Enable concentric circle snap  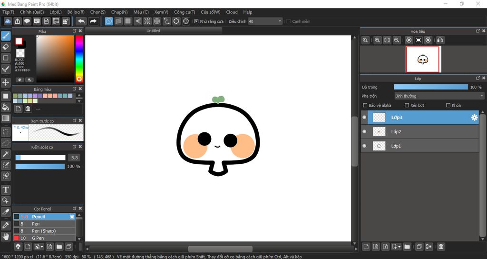(157, 21)
